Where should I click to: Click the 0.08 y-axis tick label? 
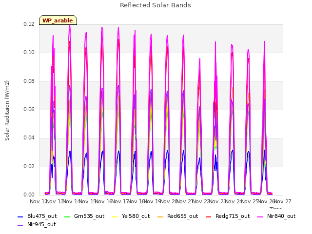pos(29,81)
